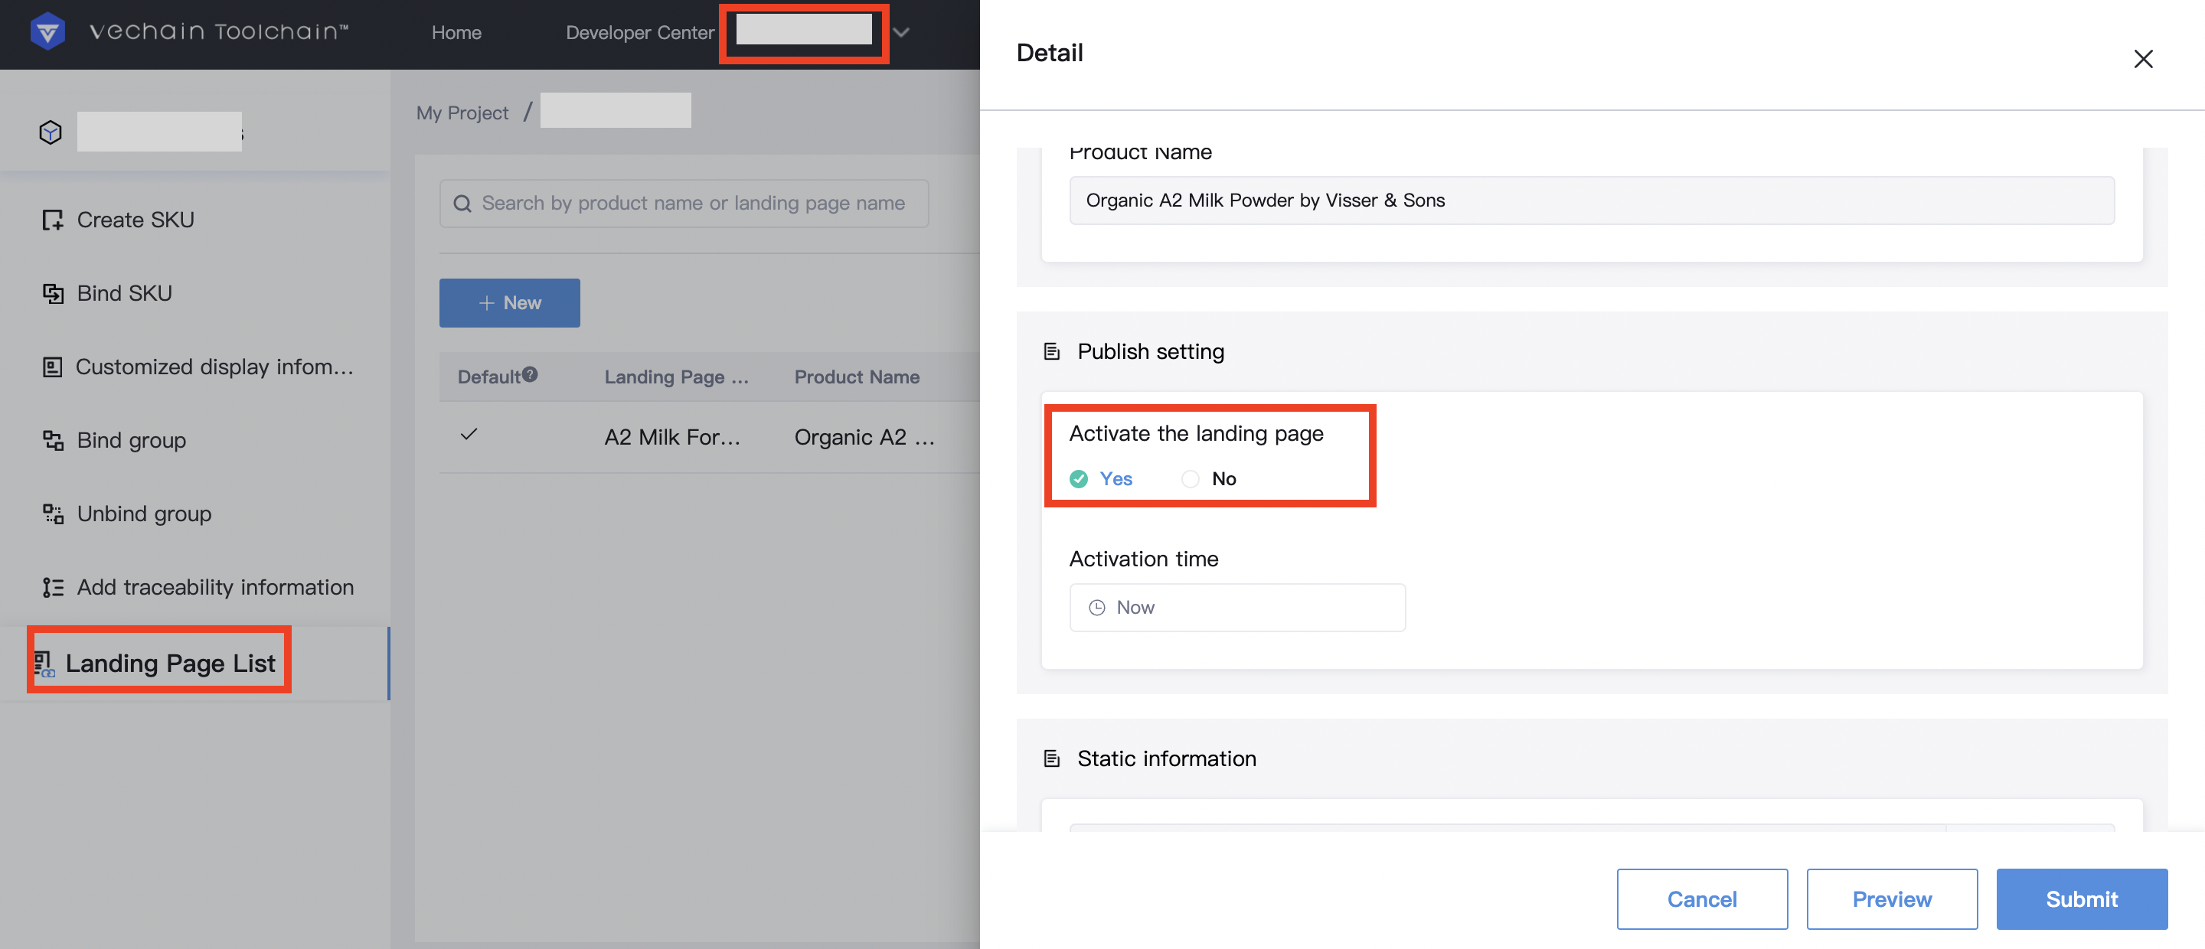Image resolution: width=2205 pixels, height=949 pixels.
Task: Click the Default column header
Action: (x=488, y=377)
